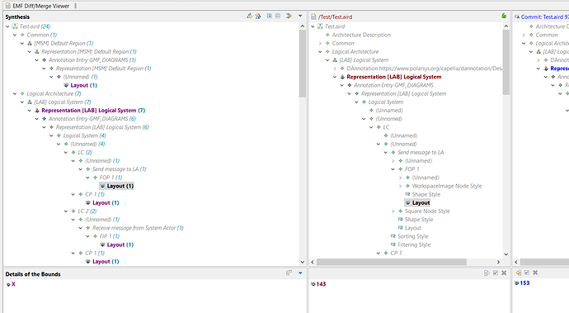Click Test.aird icon in middle pane tree
This screenshot has height=313, width=569.
tap(320, 26)
